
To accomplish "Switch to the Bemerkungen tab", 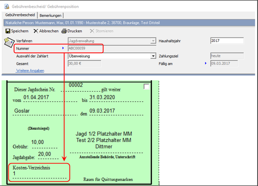I will [50, 15].
